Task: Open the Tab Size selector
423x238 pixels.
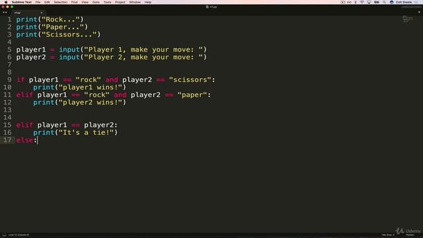Action: click(388, 235)
